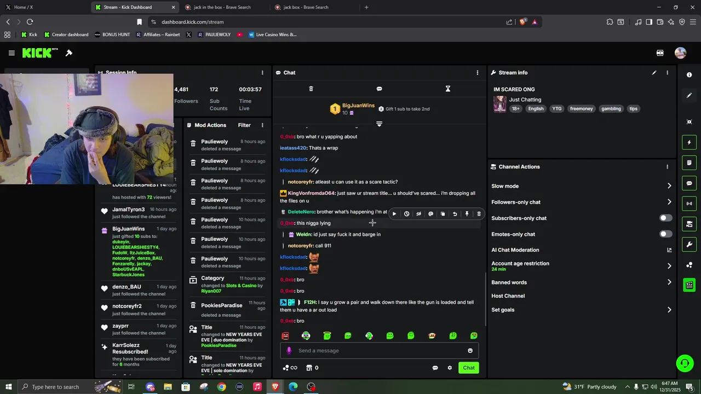Image resolution: width=701 pixels, height=394 pixels.
Task: Click Filter in Mod Actions panel
Action: [244, 125]
